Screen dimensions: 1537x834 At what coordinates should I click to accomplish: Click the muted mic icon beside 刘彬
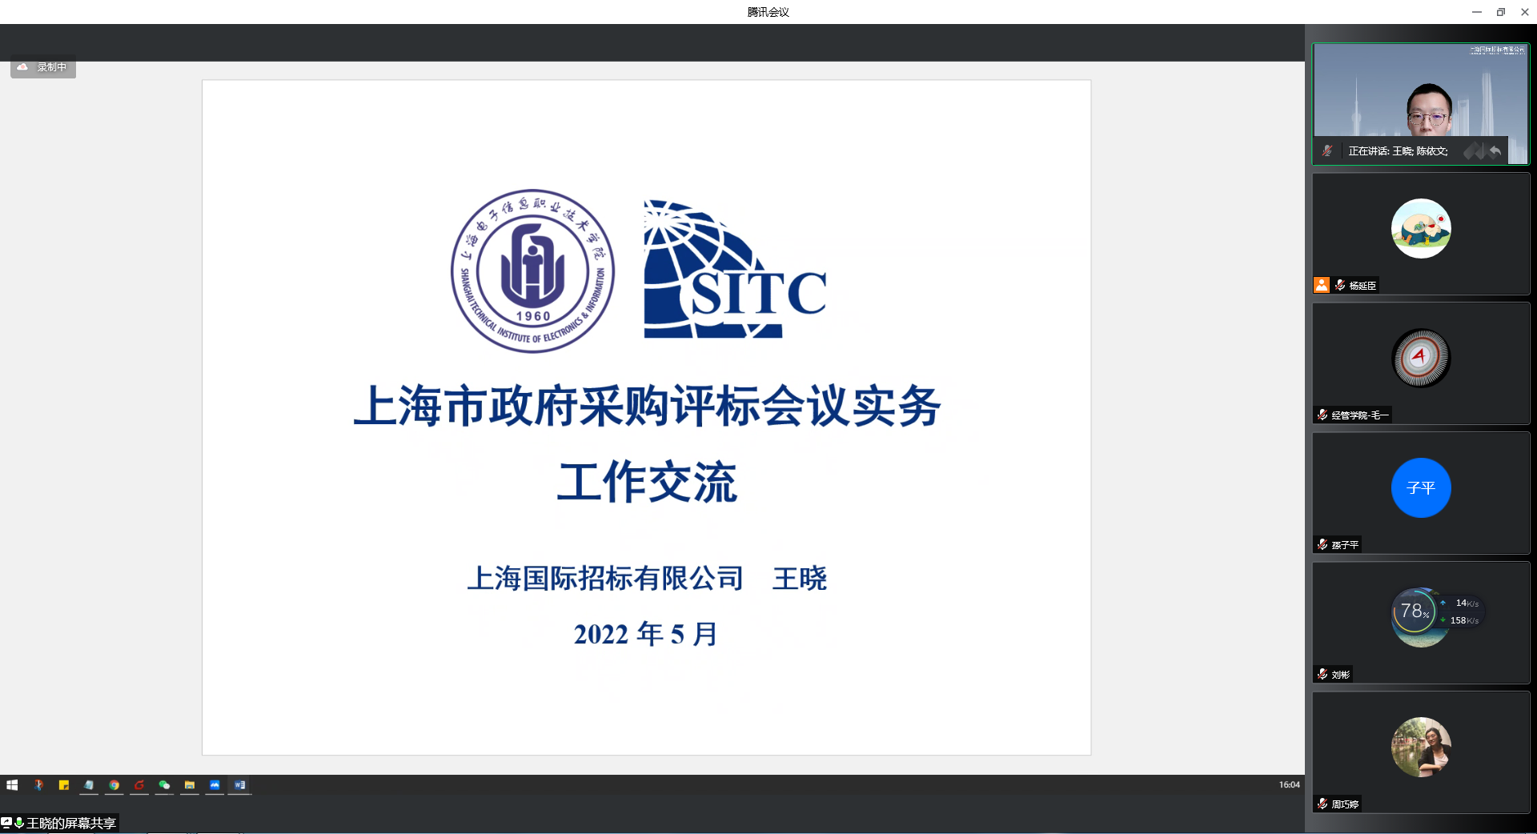click(x=1322, y=674)
